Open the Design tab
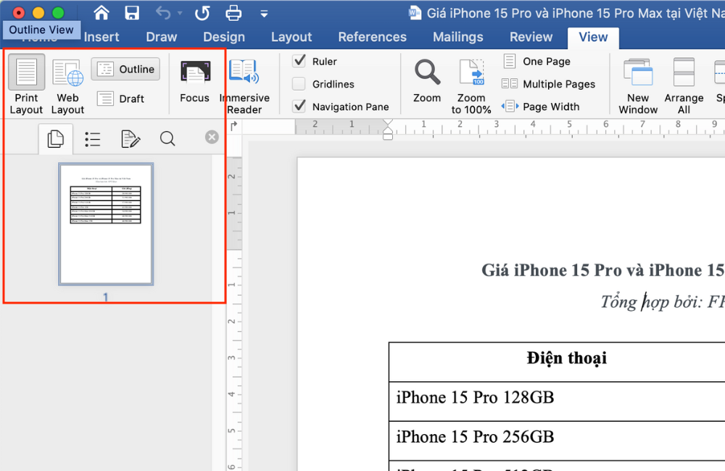The width and height of the screenshot is (725, 471). tap(224, 37)
